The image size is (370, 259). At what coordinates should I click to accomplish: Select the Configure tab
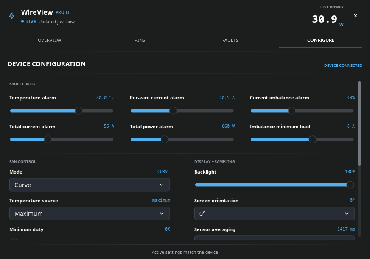[x=321, y=40]
